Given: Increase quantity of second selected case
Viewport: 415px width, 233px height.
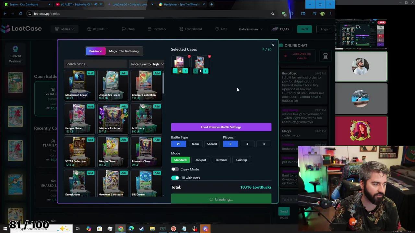Looking at the screenshot, I should pos(205,71).
